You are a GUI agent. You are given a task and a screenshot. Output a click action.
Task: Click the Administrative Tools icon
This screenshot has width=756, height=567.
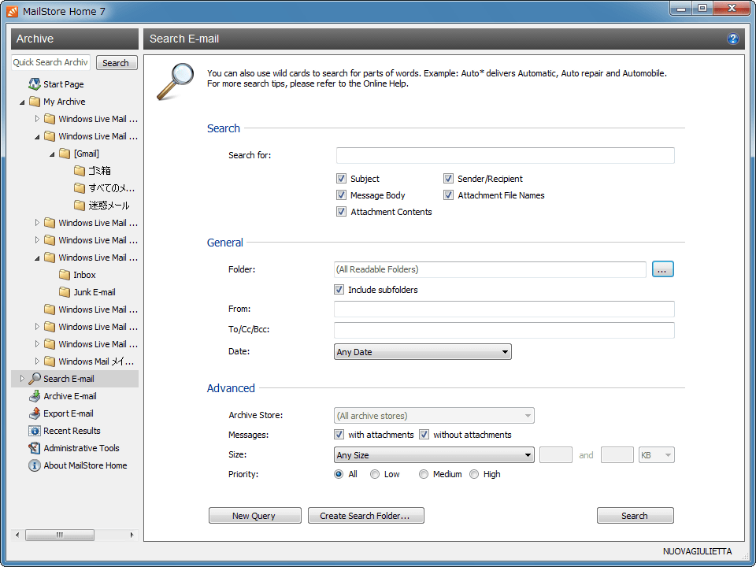[34, 448]
